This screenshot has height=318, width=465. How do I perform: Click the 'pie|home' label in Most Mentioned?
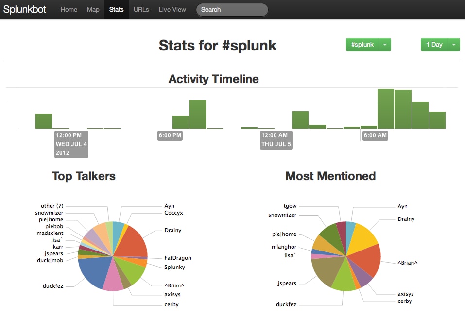pyautogui.click(x=284, y=234)
